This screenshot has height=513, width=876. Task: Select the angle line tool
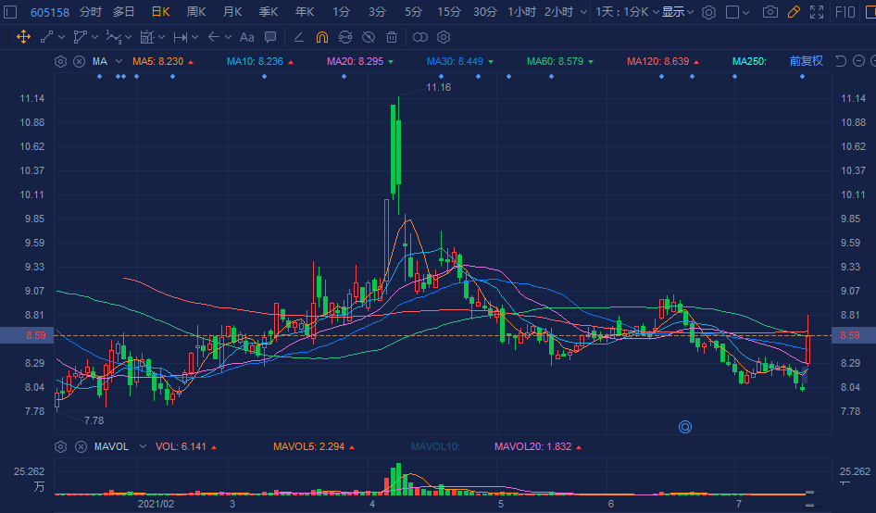tap(299, 37)
